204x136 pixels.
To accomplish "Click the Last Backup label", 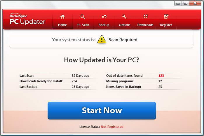I will click(x=29, y=87).
